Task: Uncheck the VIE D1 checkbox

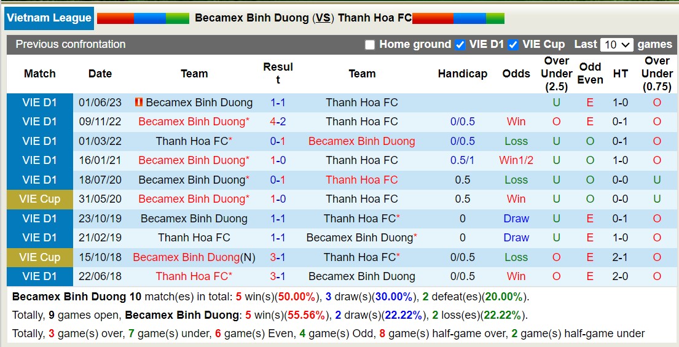Action: [460, 45]
